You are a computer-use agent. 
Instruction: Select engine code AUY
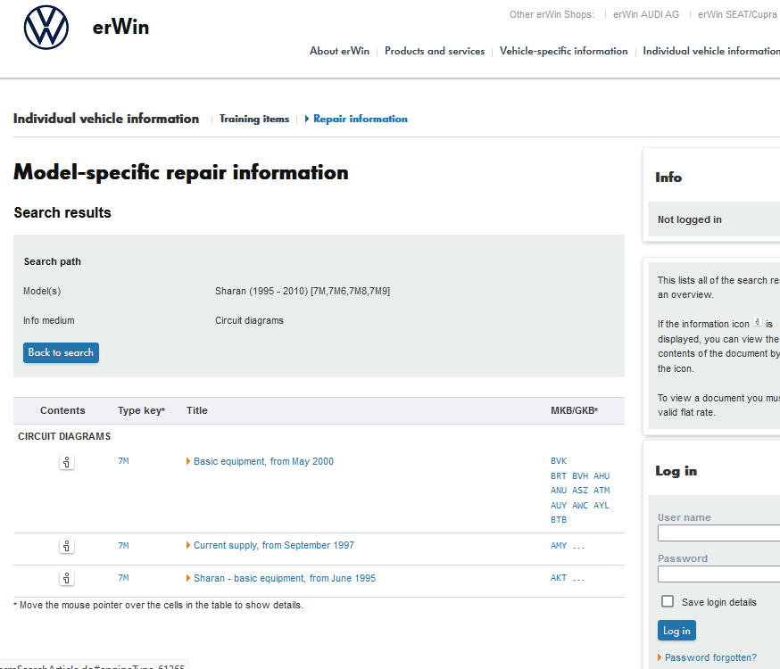click(559, 505)
